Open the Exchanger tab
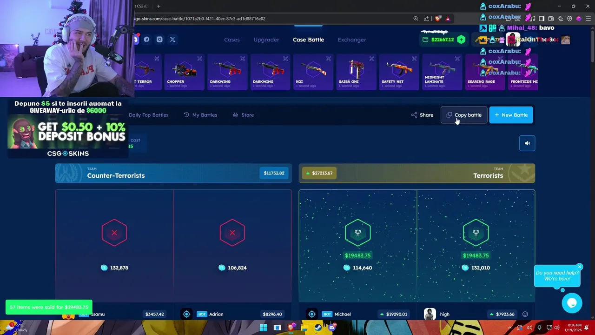The width and height of the screenshot is (595, 335). click(x=352, y=40)
